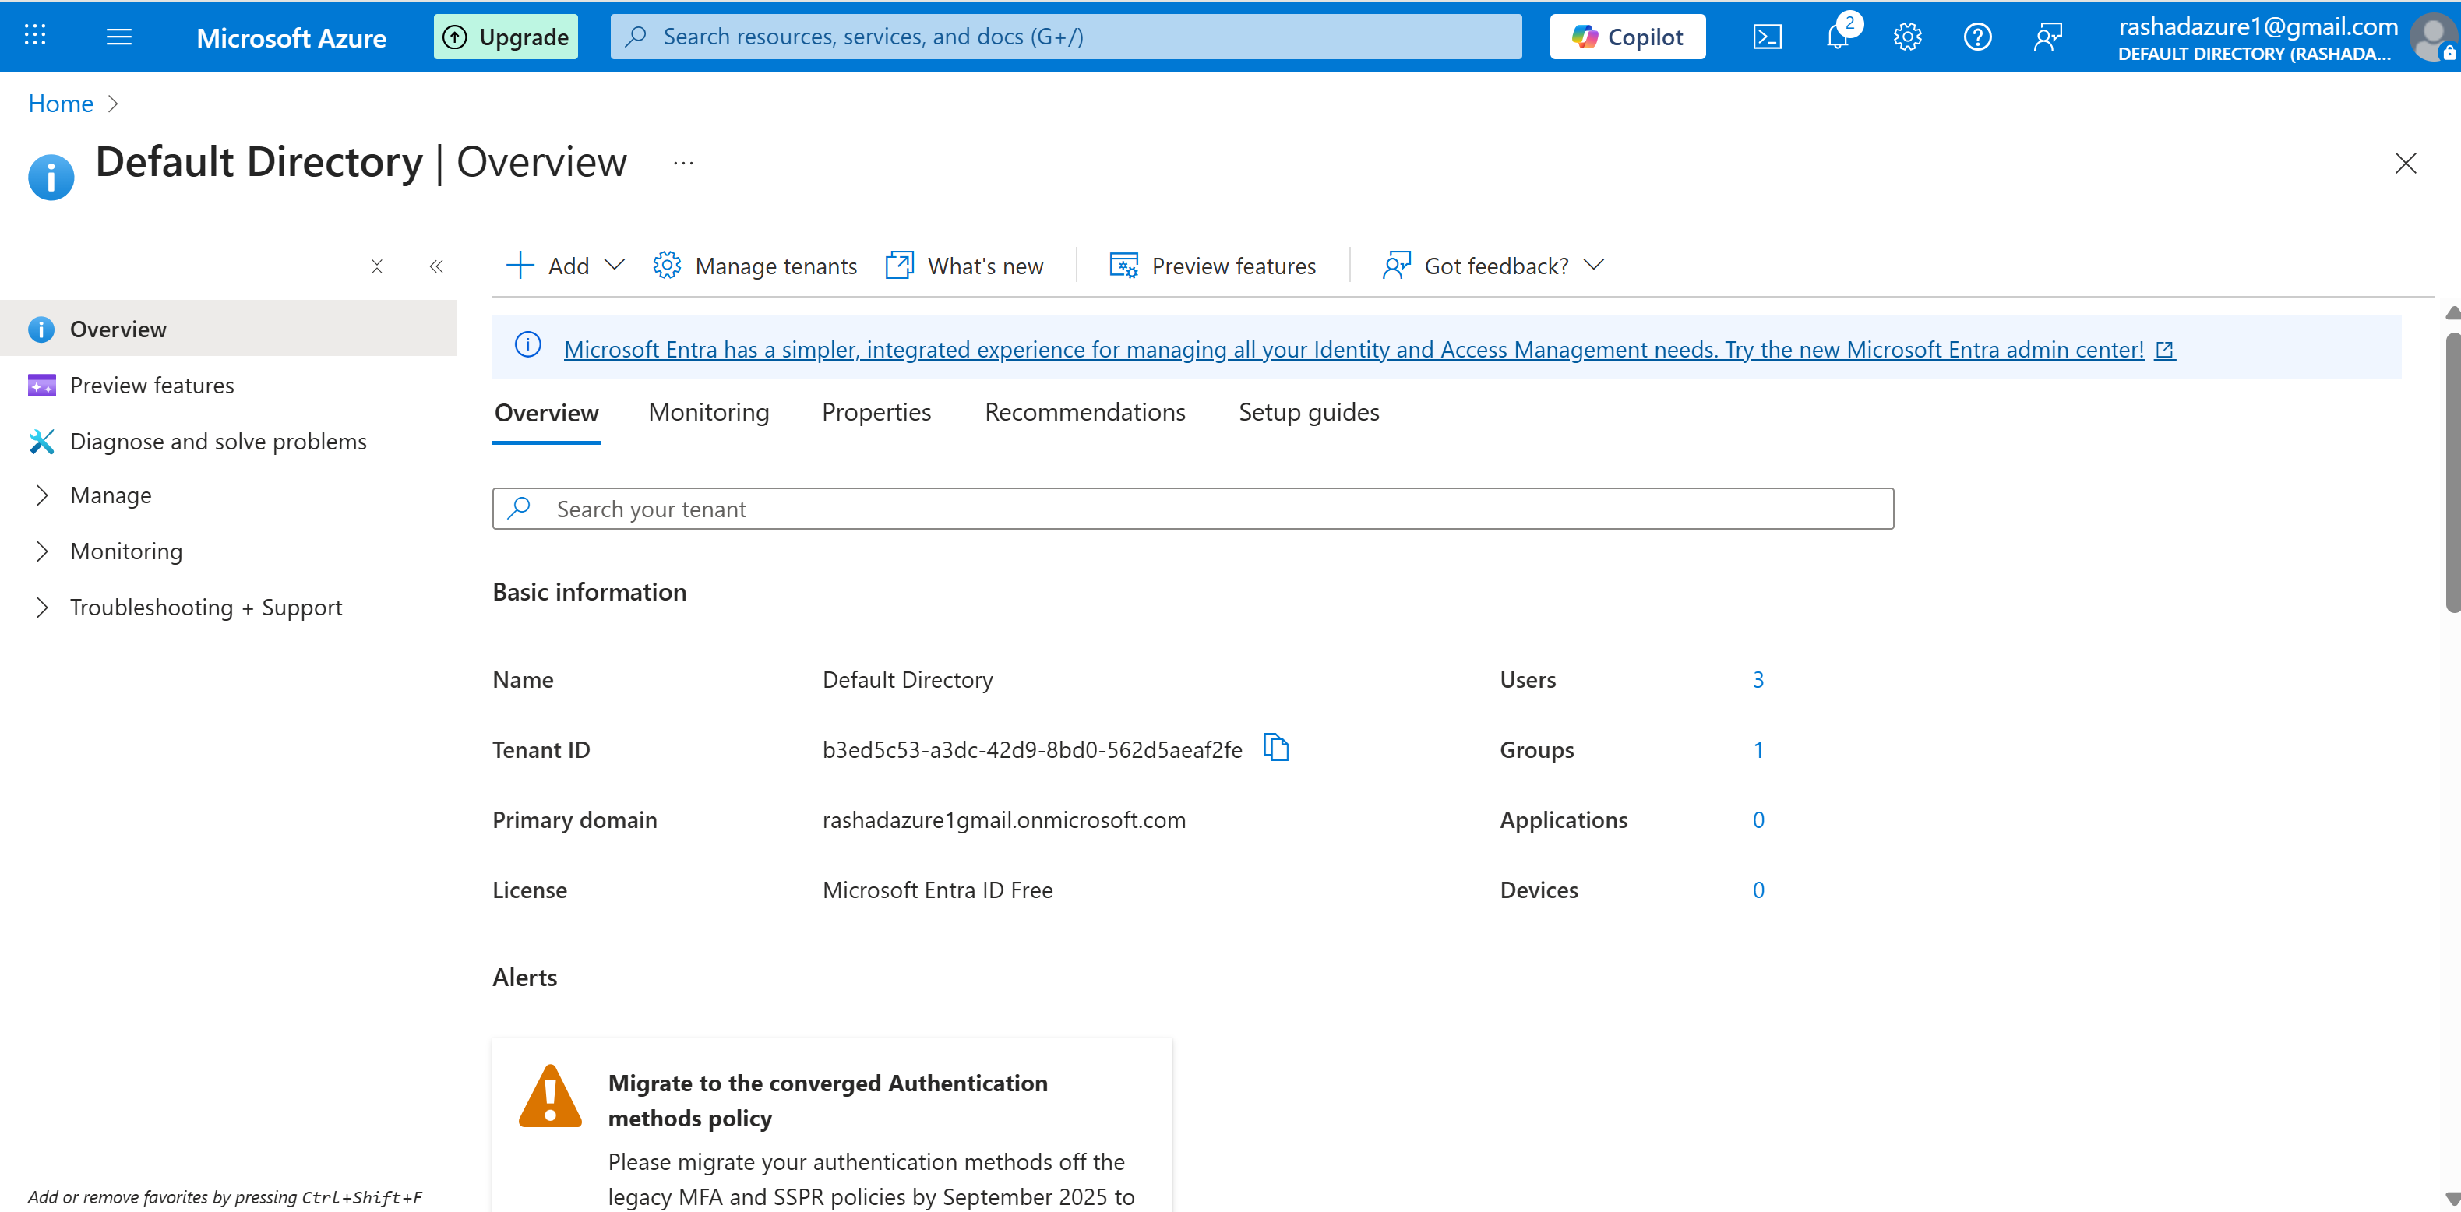Viewport: 2461px width, 1212px height.
Task: Open portal settings gear icon
Action: (x=1907, y=37)
